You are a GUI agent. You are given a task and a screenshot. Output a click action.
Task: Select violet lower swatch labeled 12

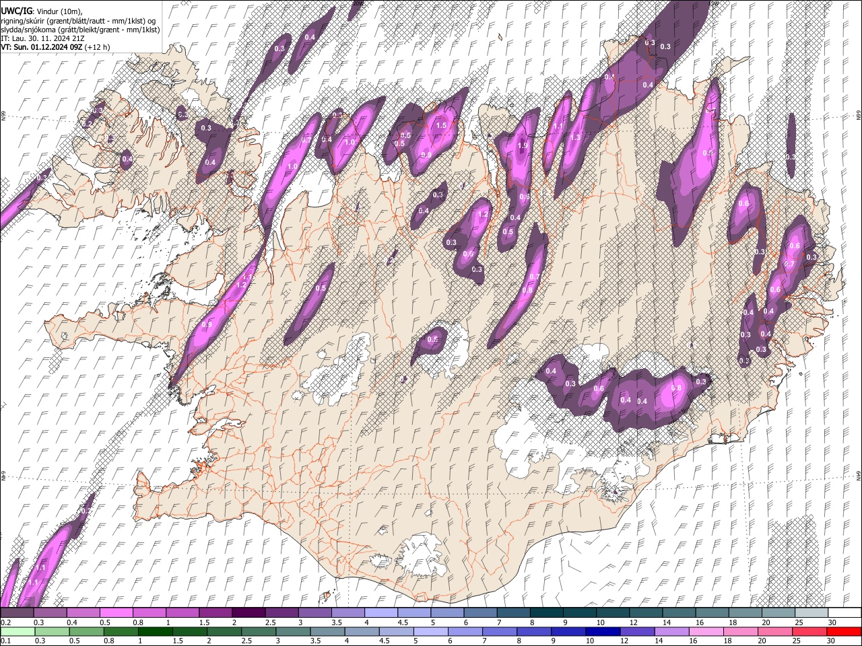click(638, 631)
